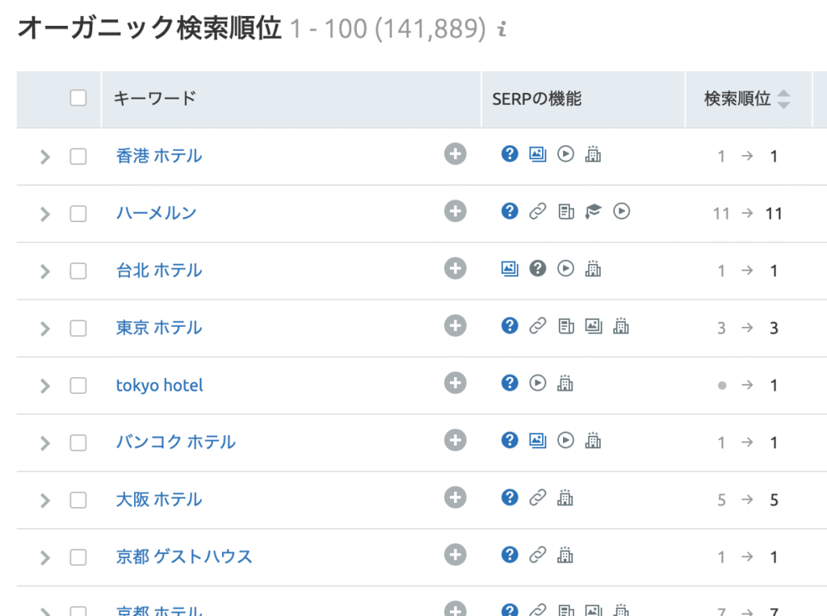Check the box for 大阪 ホテル row
Image resolution: width=827 pixels, height=616 pixels.
point(78,500)
